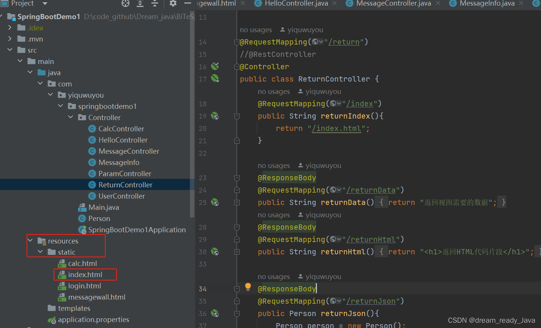Collapse the resources folder
Image resolution: width=541 pixels, height=328 pixels.
coord(30,240)
